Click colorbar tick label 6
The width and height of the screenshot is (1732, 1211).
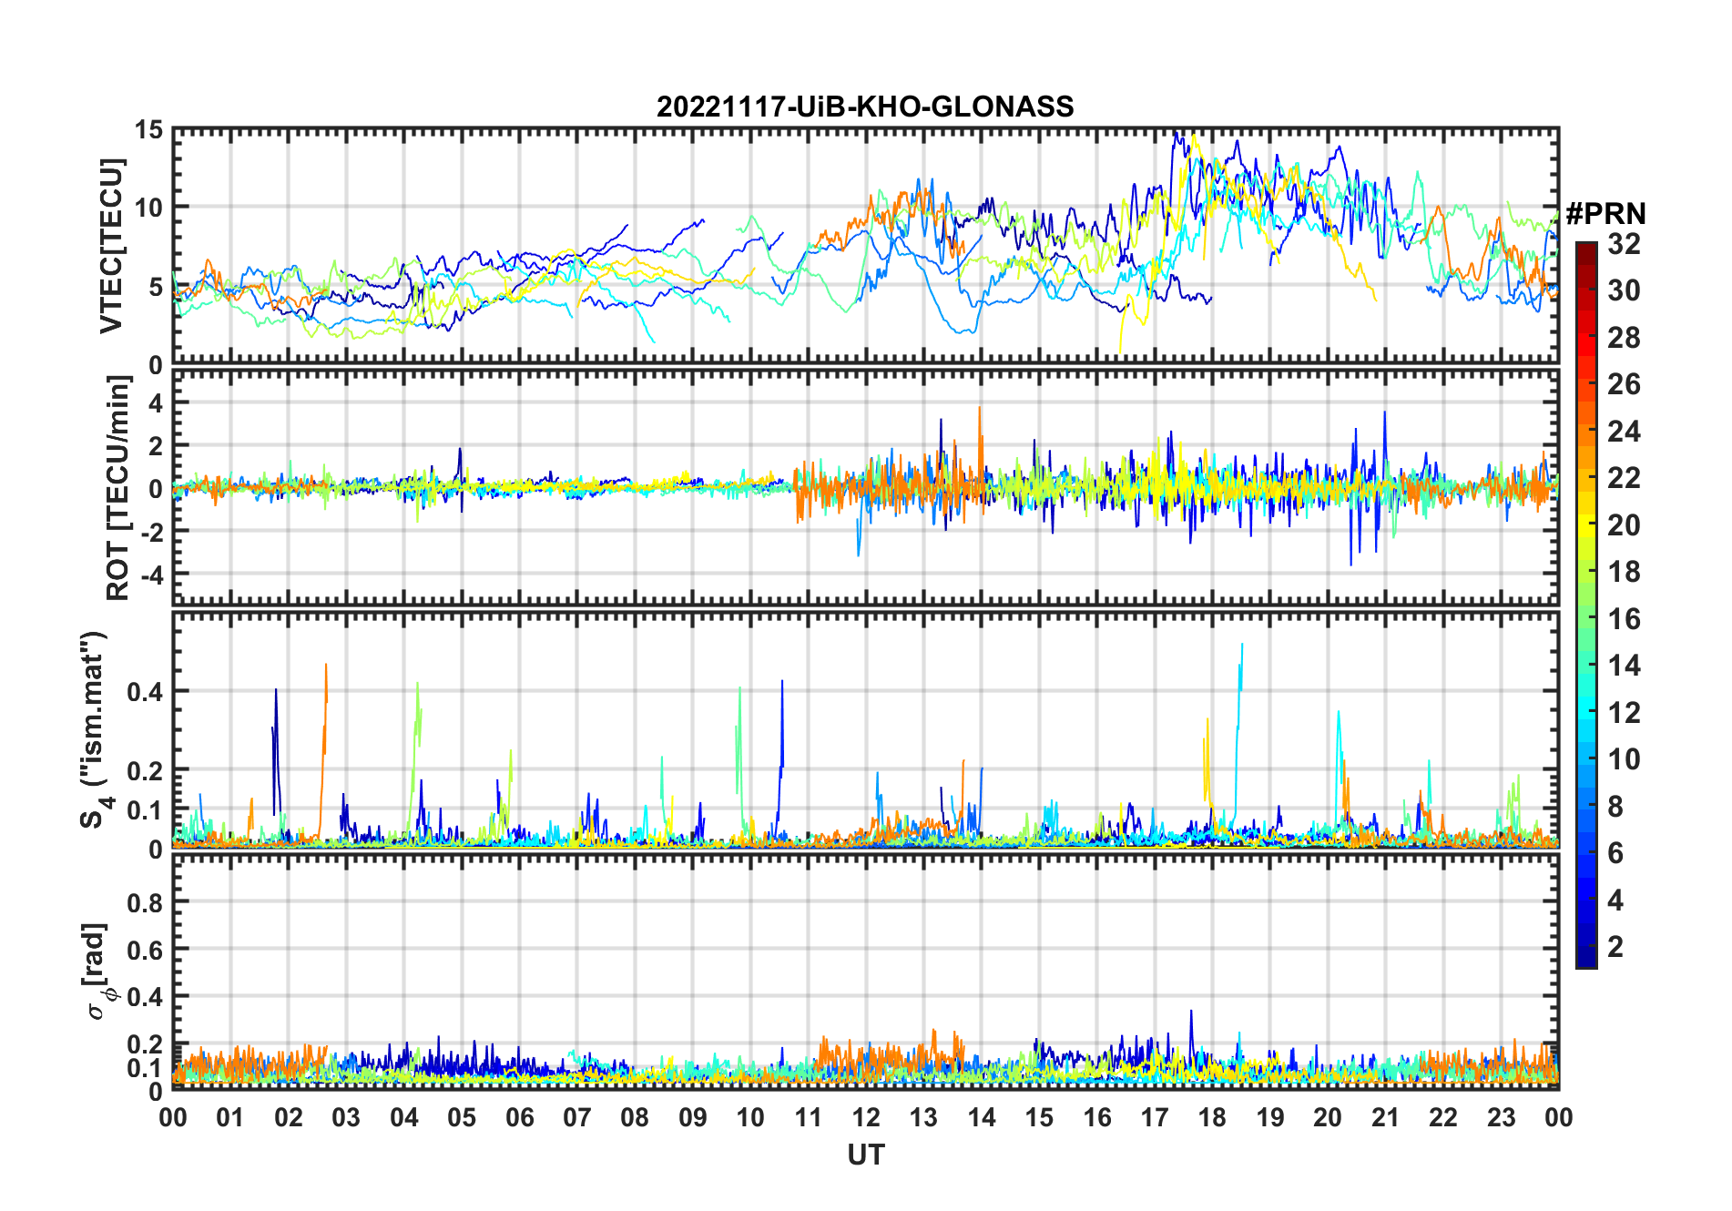click(x=1615, y=853)
